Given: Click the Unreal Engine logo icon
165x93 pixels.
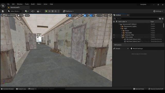Looking at the screenshot, I should coord(3,6).
